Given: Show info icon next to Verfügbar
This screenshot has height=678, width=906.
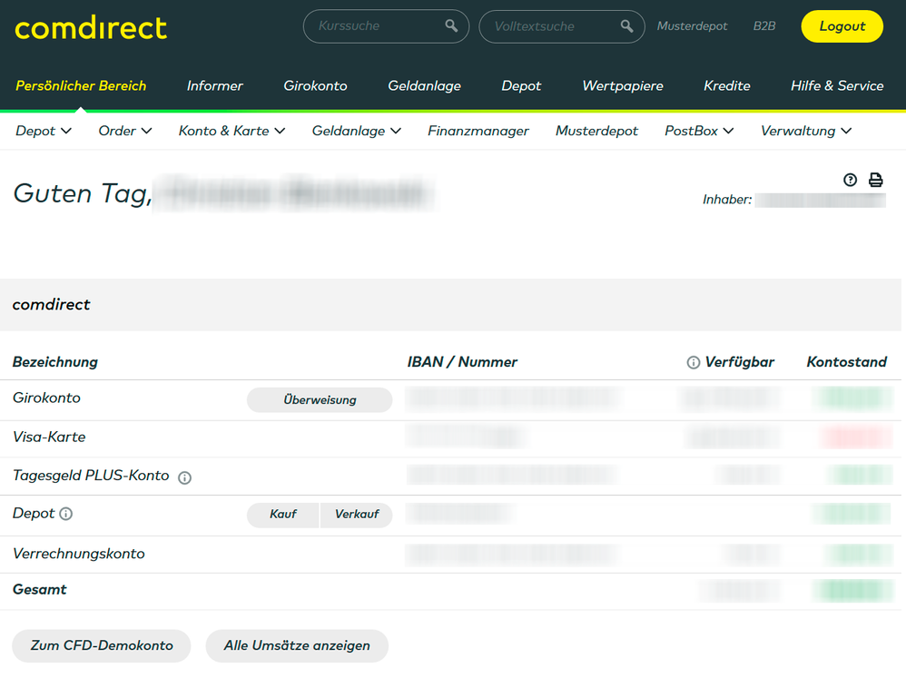Looking at the screenshot, I should coord(694,362).
